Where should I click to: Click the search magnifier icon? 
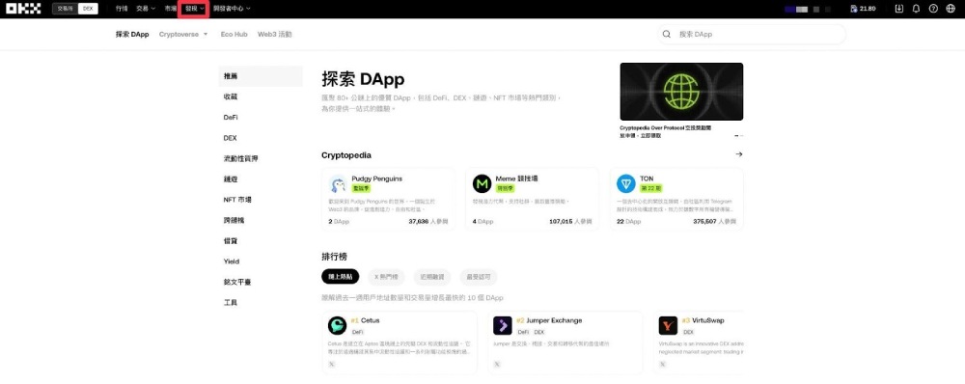(x=667, y=35)
